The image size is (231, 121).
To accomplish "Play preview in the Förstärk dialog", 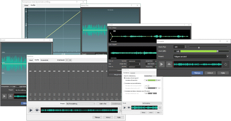I will [x=162, y=64].
